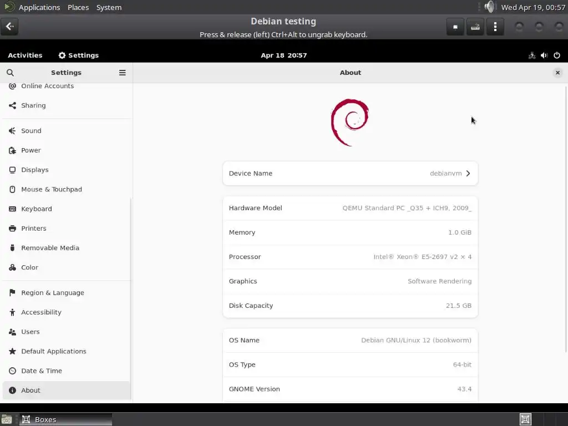
Task: Open Online Accounts settings
Action: coord(67,86)
